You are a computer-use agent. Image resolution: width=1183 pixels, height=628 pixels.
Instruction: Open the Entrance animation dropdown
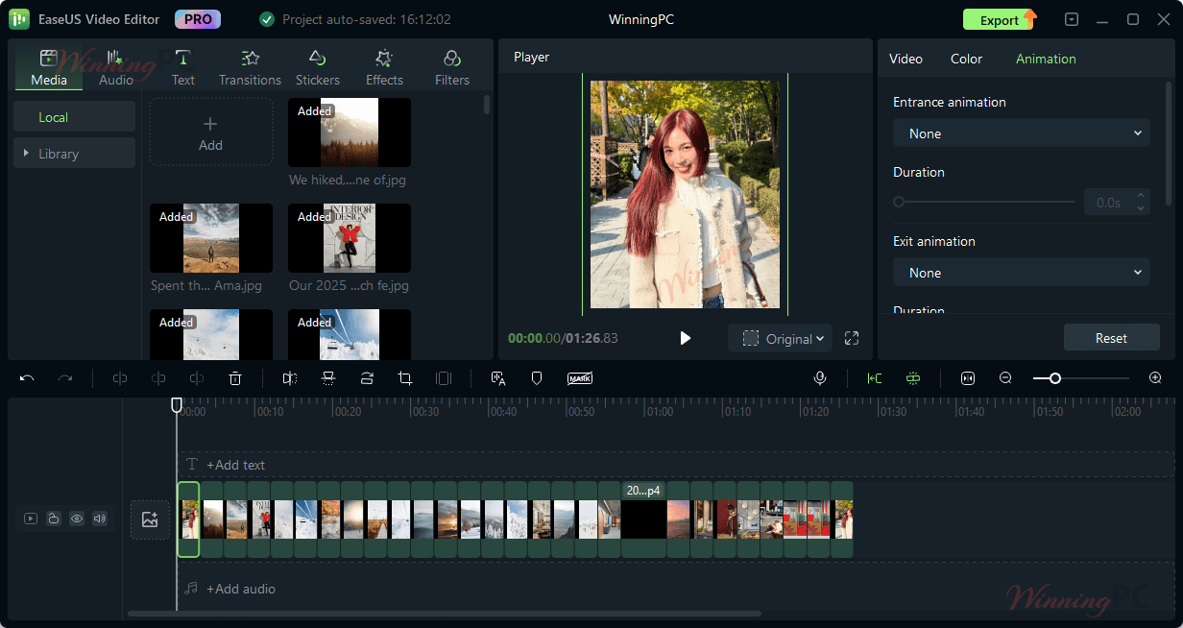pos(1022,133)
